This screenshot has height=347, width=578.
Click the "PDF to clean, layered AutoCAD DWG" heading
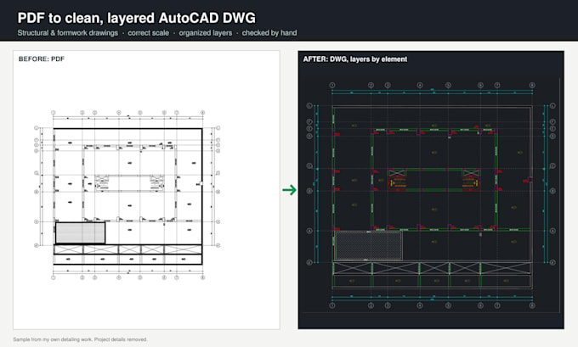(x=136, y=18)
